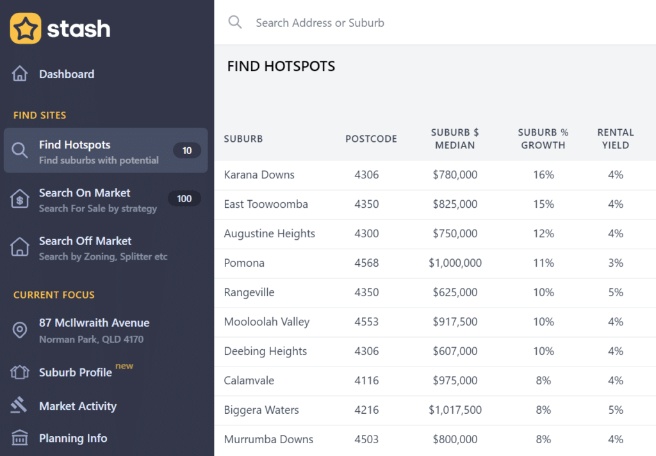This screenshot has height=456, width=656.
Task: Open the Biggera Waters suburb row
Action: pos(261,411)
